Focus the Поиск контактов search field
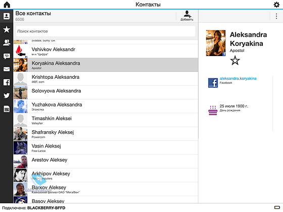This screenshot has width=283, height=212. (x=106, y=31)
